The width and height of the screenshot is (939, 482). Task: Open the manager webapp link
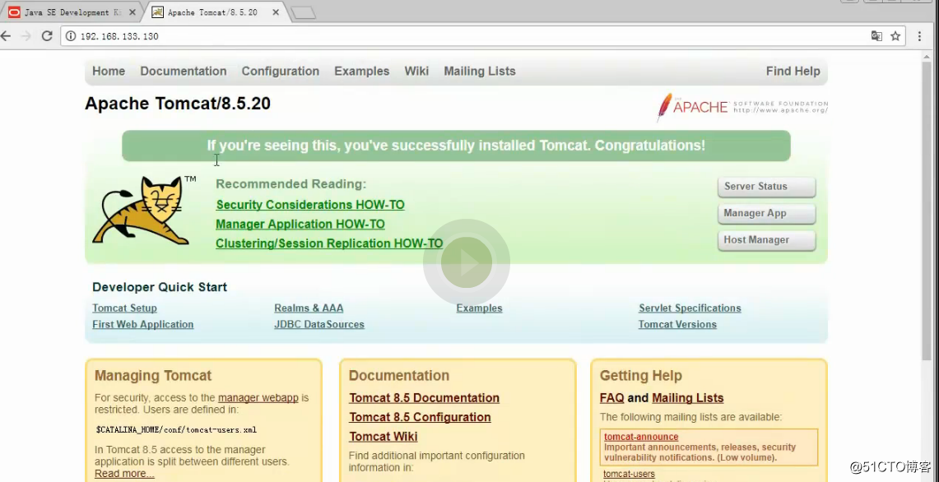coord(258,397)
